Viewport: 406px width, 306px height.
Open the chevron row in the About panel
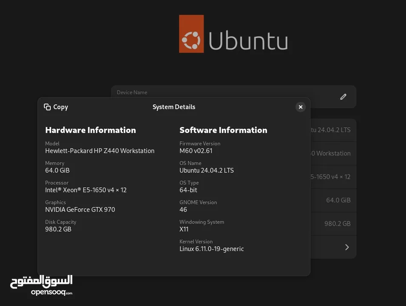tap(333, 247)
